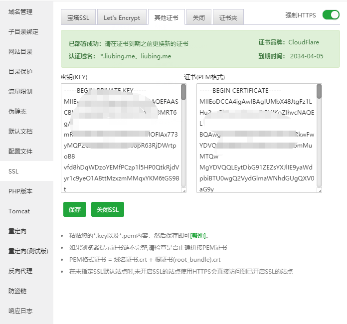Open the Let's Encrypt tab
The width and height of the screenshot is (347, 324).
pos(122,18)
